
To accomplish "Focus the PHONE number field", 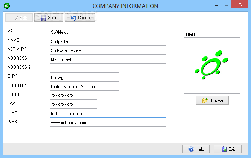I will tap(73, 96).
